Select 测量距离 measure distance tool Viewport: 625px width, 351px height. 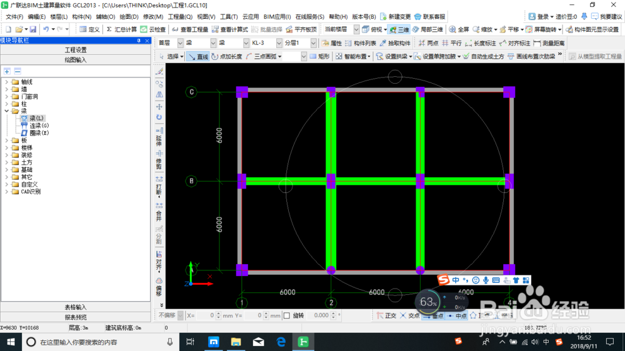(549, 43)
